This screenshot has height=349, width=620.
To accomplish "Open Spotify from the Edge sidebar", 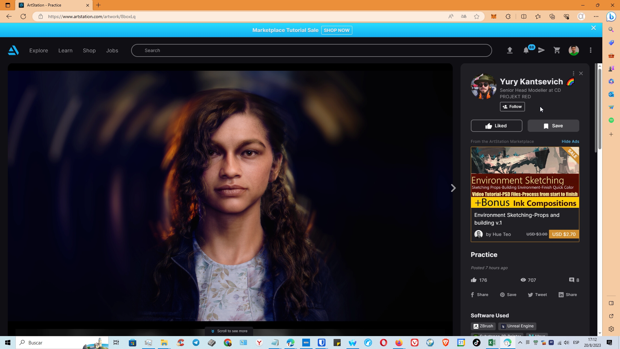I will point(611,120).
